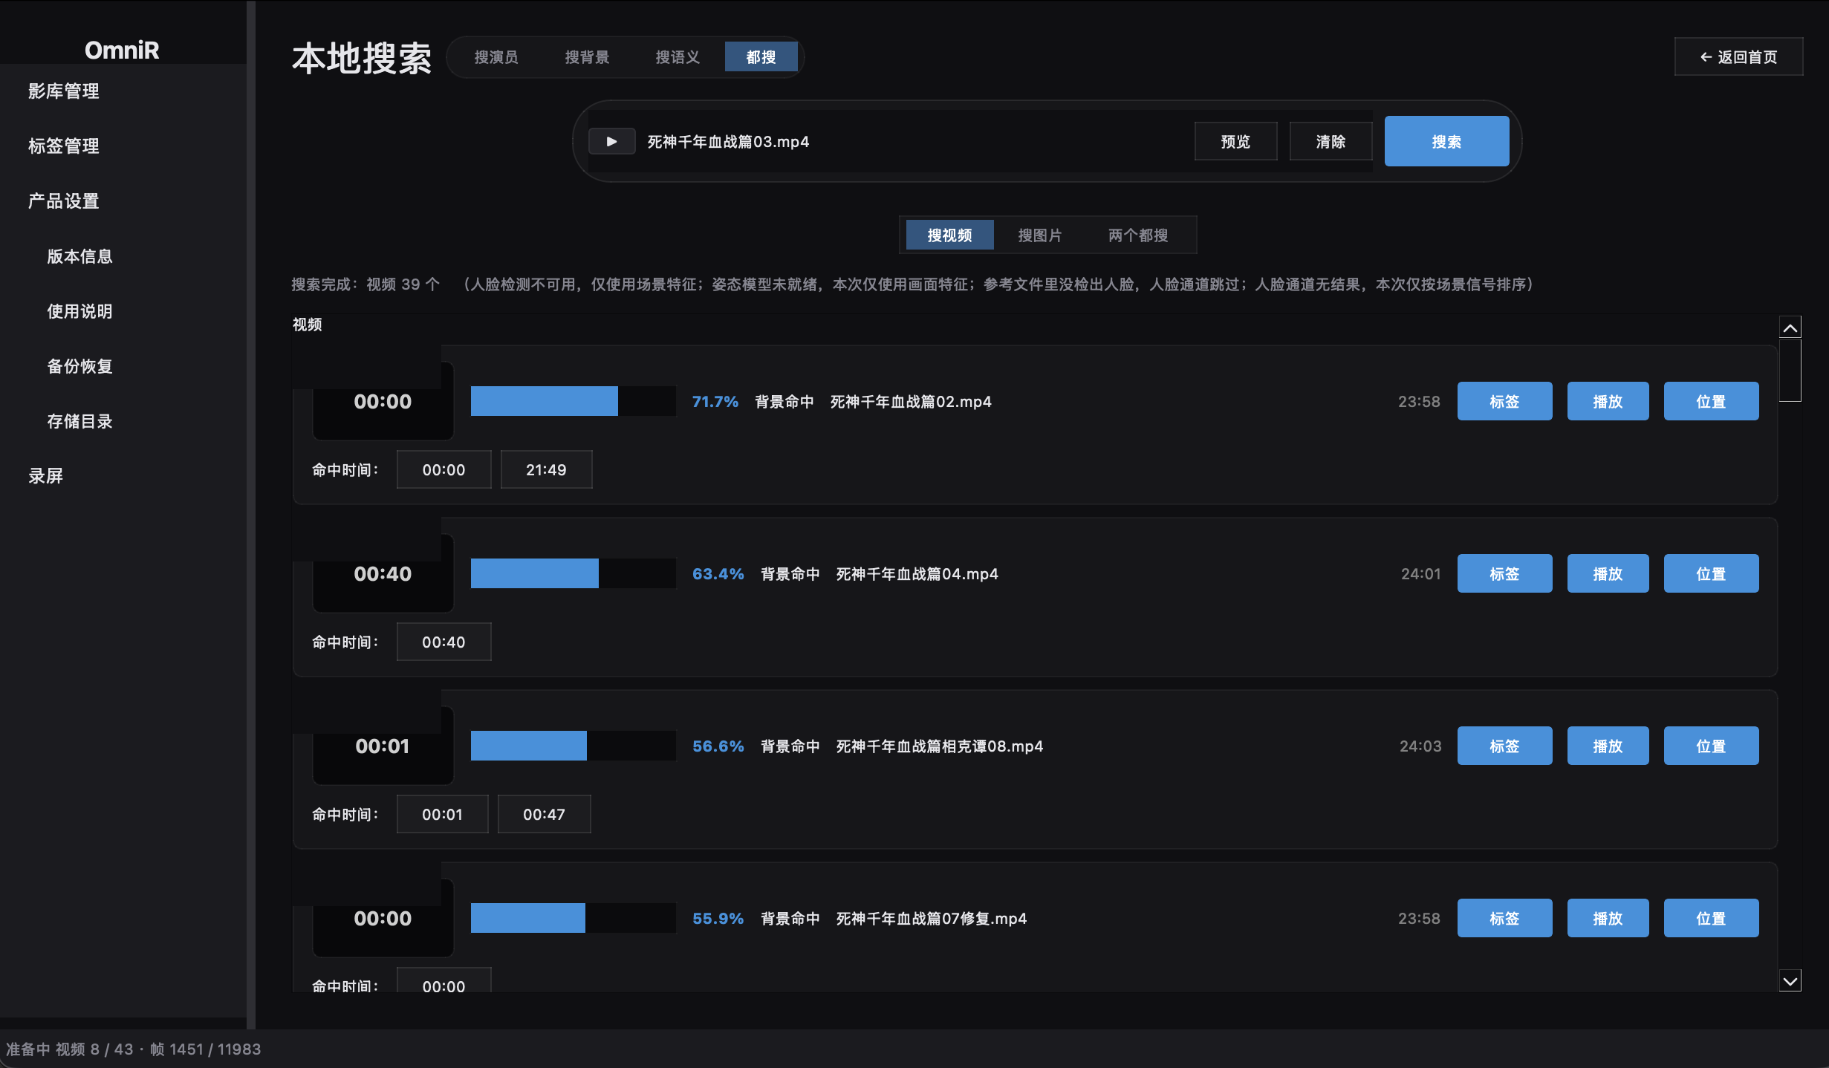Open 标签管理 in the sidebar
Image resolution: width=1829 pixels, height=1068 pixels.
pyautogui.click(x=64, y=146)
